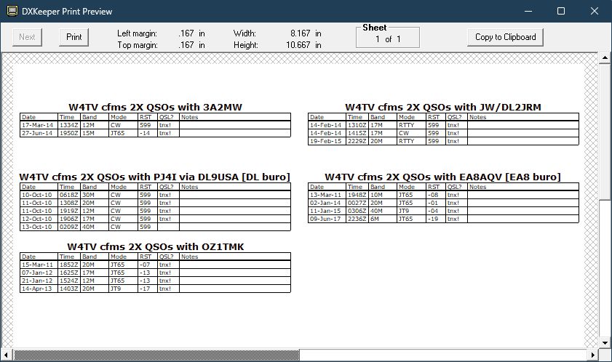Click time cell 0618Z
This screenshot has height=362, width=612.
coord(68,195)
